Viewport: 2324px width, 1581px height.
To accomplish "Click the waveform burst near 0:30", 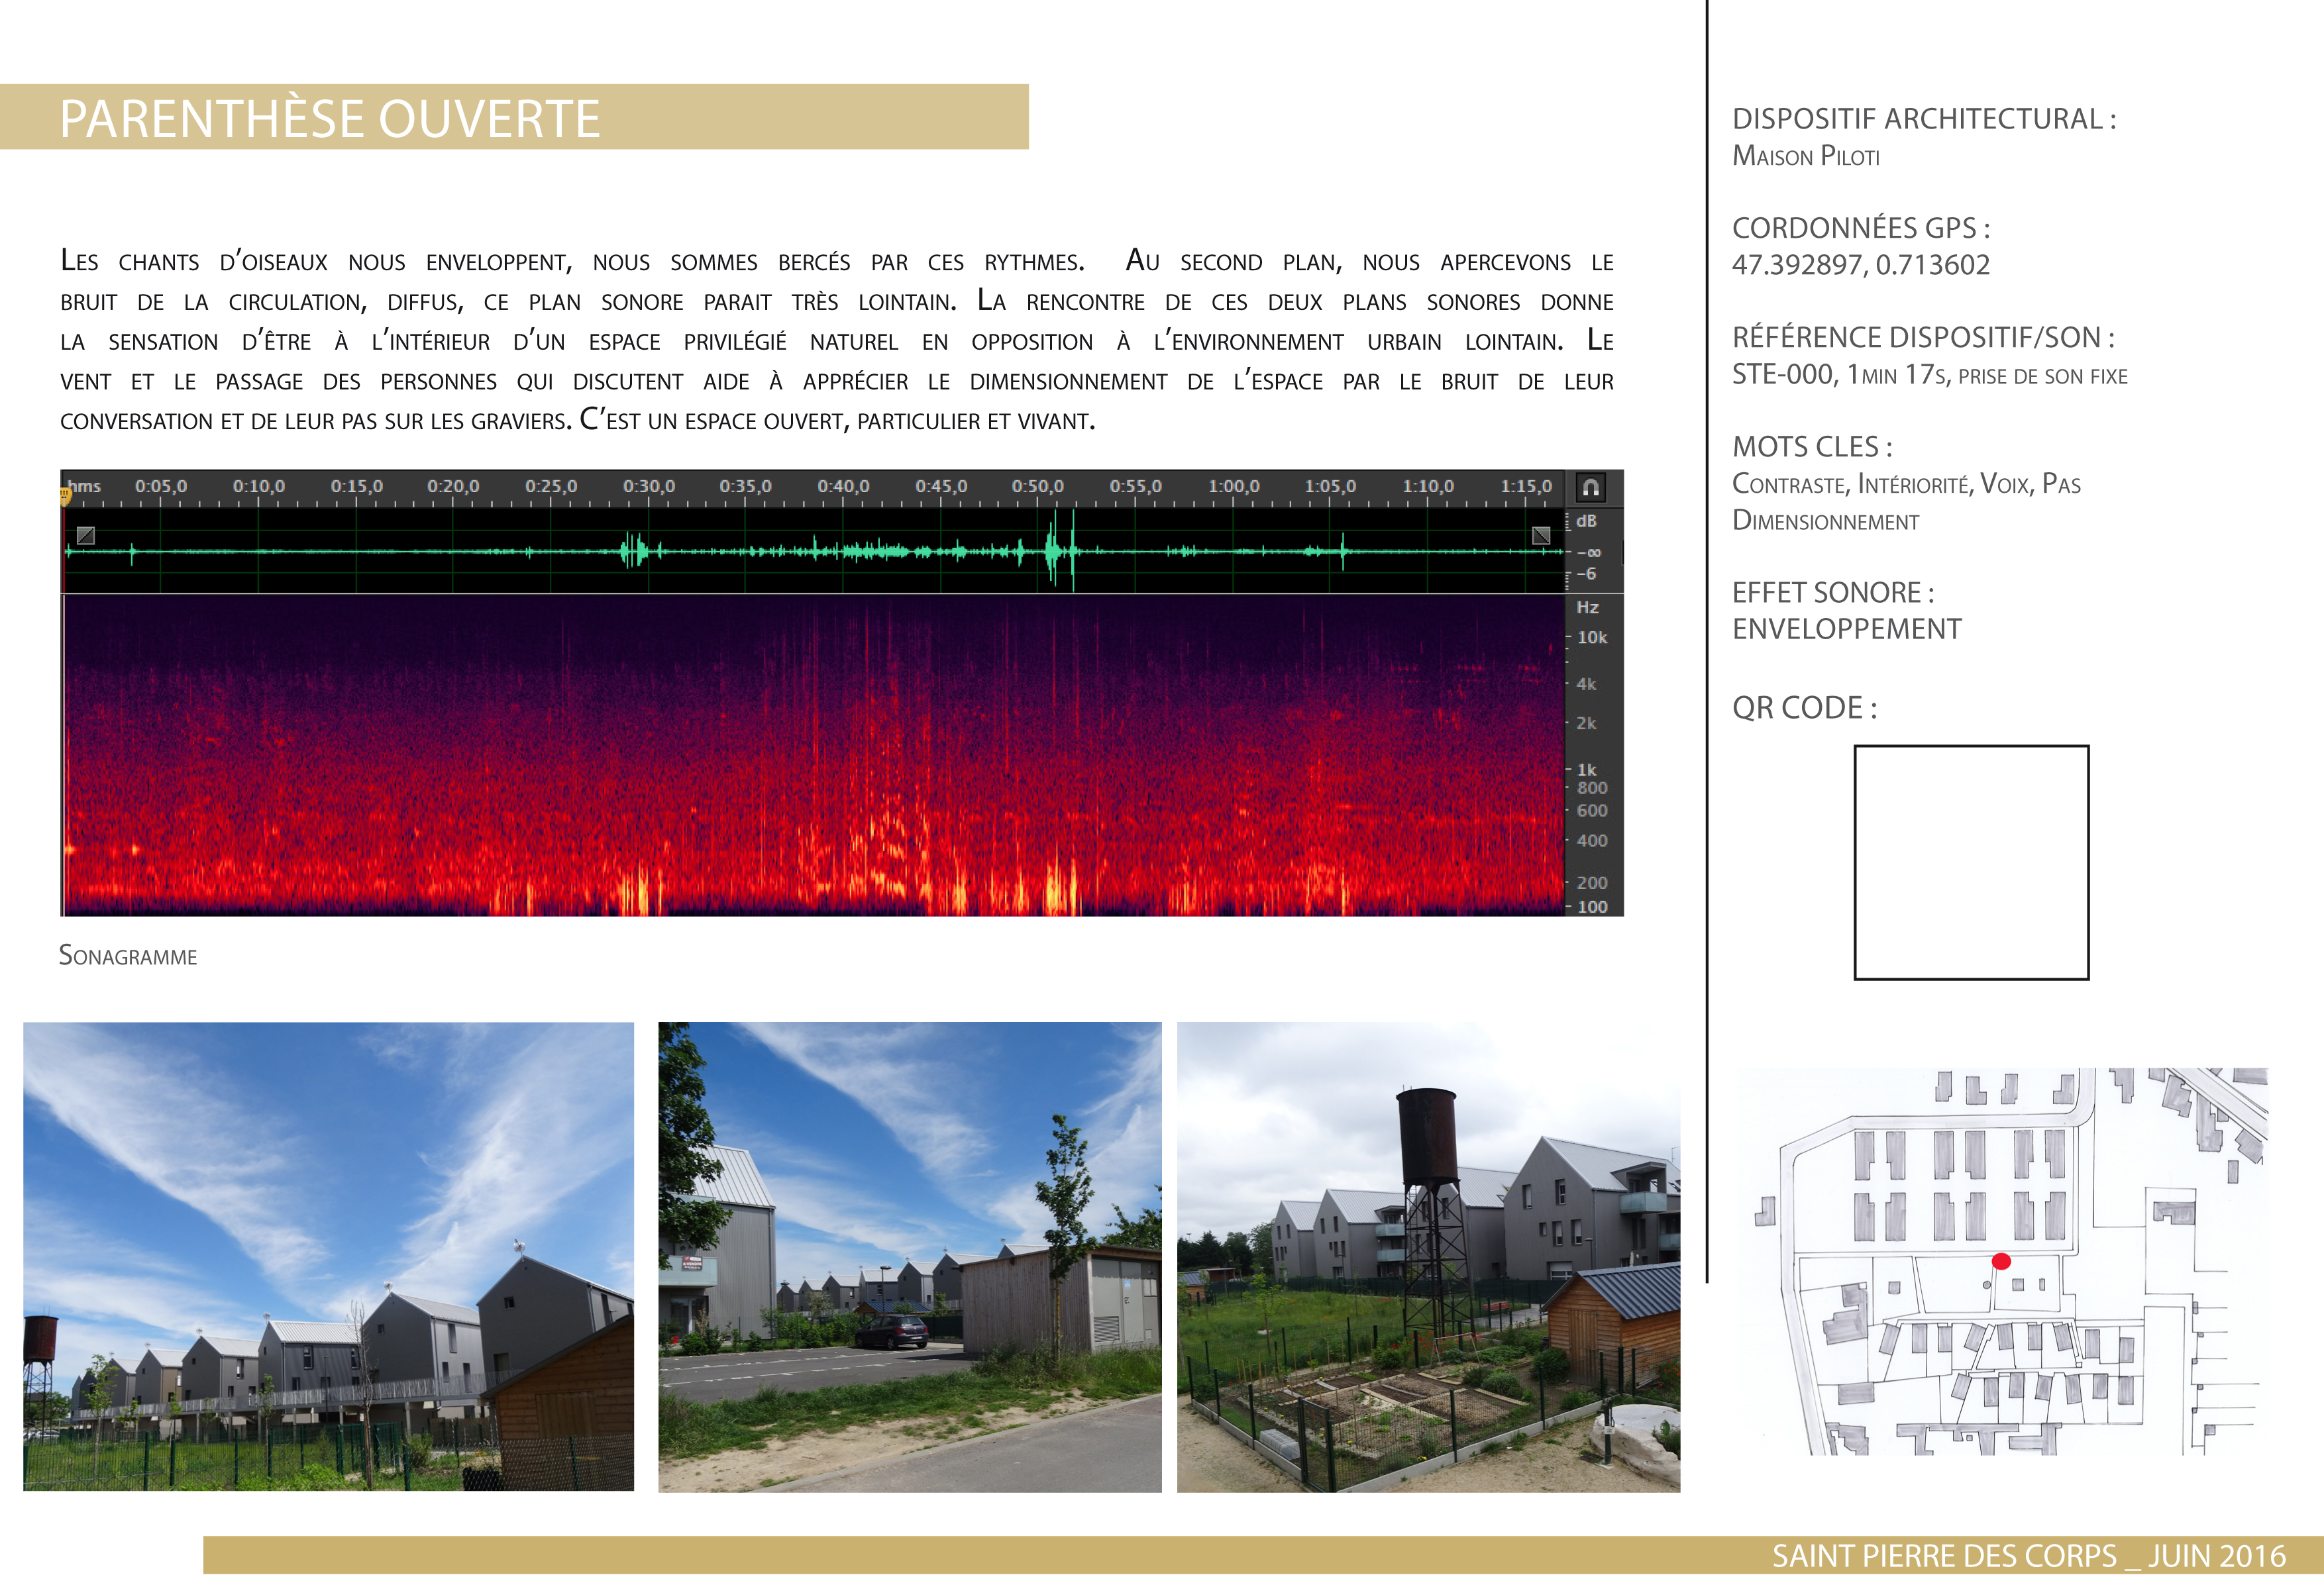I will click(633, 550).
